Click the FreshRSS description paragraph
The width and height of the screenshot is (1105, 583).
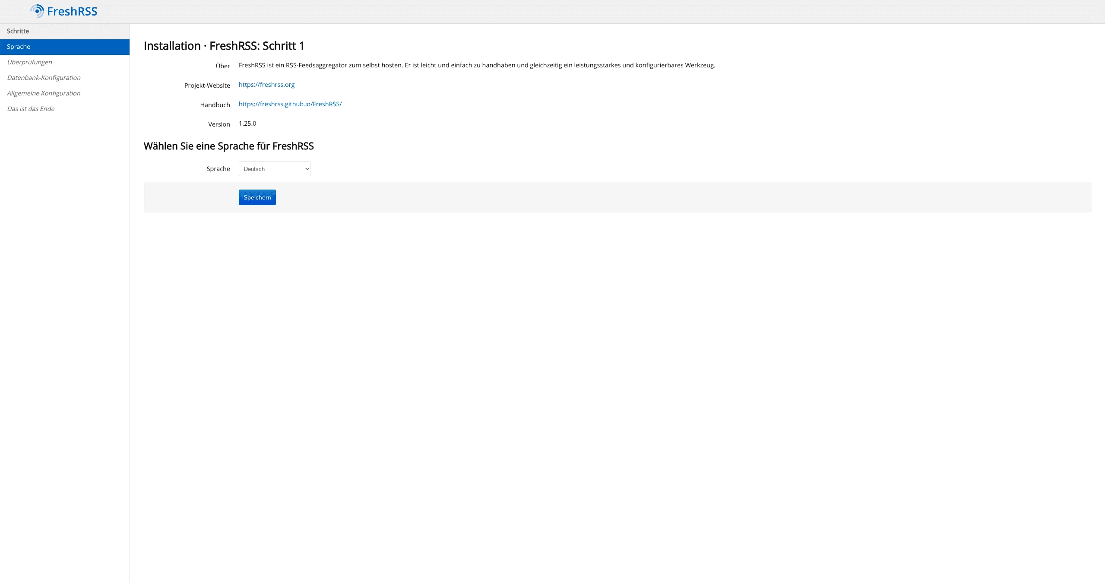click(x=477, y=65)
